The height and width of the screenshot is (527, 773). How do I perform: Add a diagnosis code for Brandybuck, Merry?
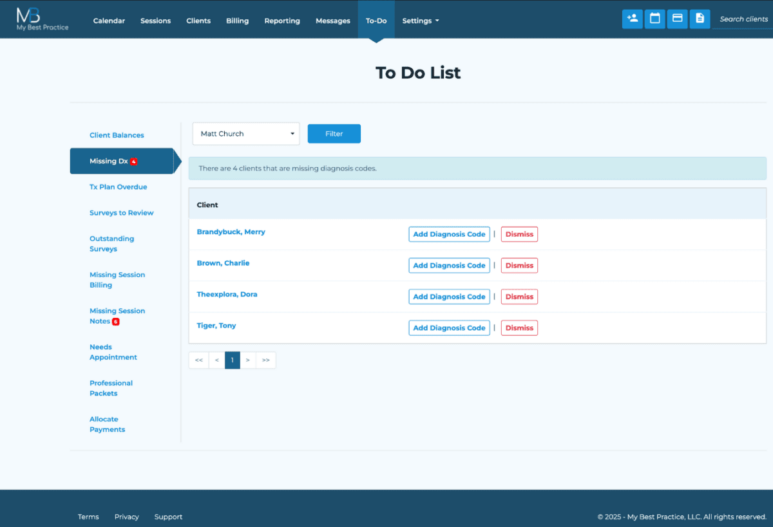[449, 234]
